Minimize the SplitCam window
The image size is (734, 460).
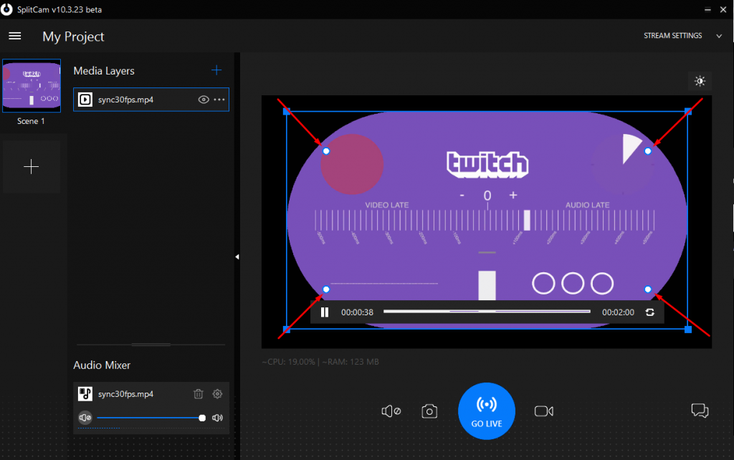707,9
